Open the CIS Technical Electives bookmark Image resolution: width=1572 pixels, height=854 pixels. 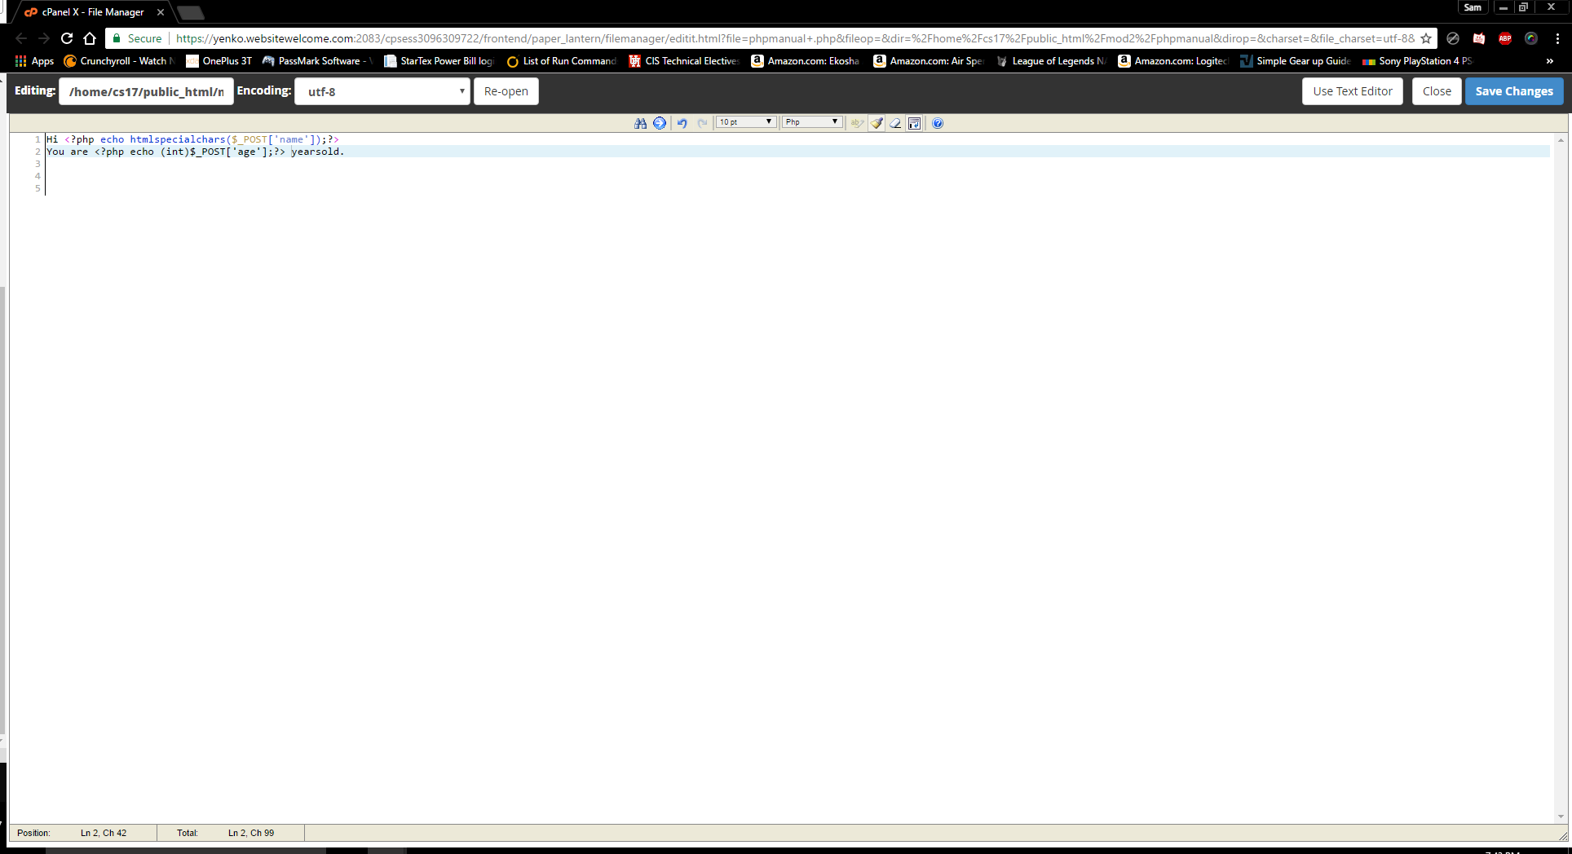click(x=684, y=61)
